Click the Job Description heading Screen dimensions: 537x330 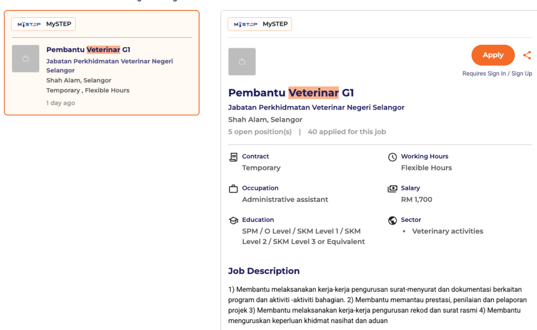[264, 271]
